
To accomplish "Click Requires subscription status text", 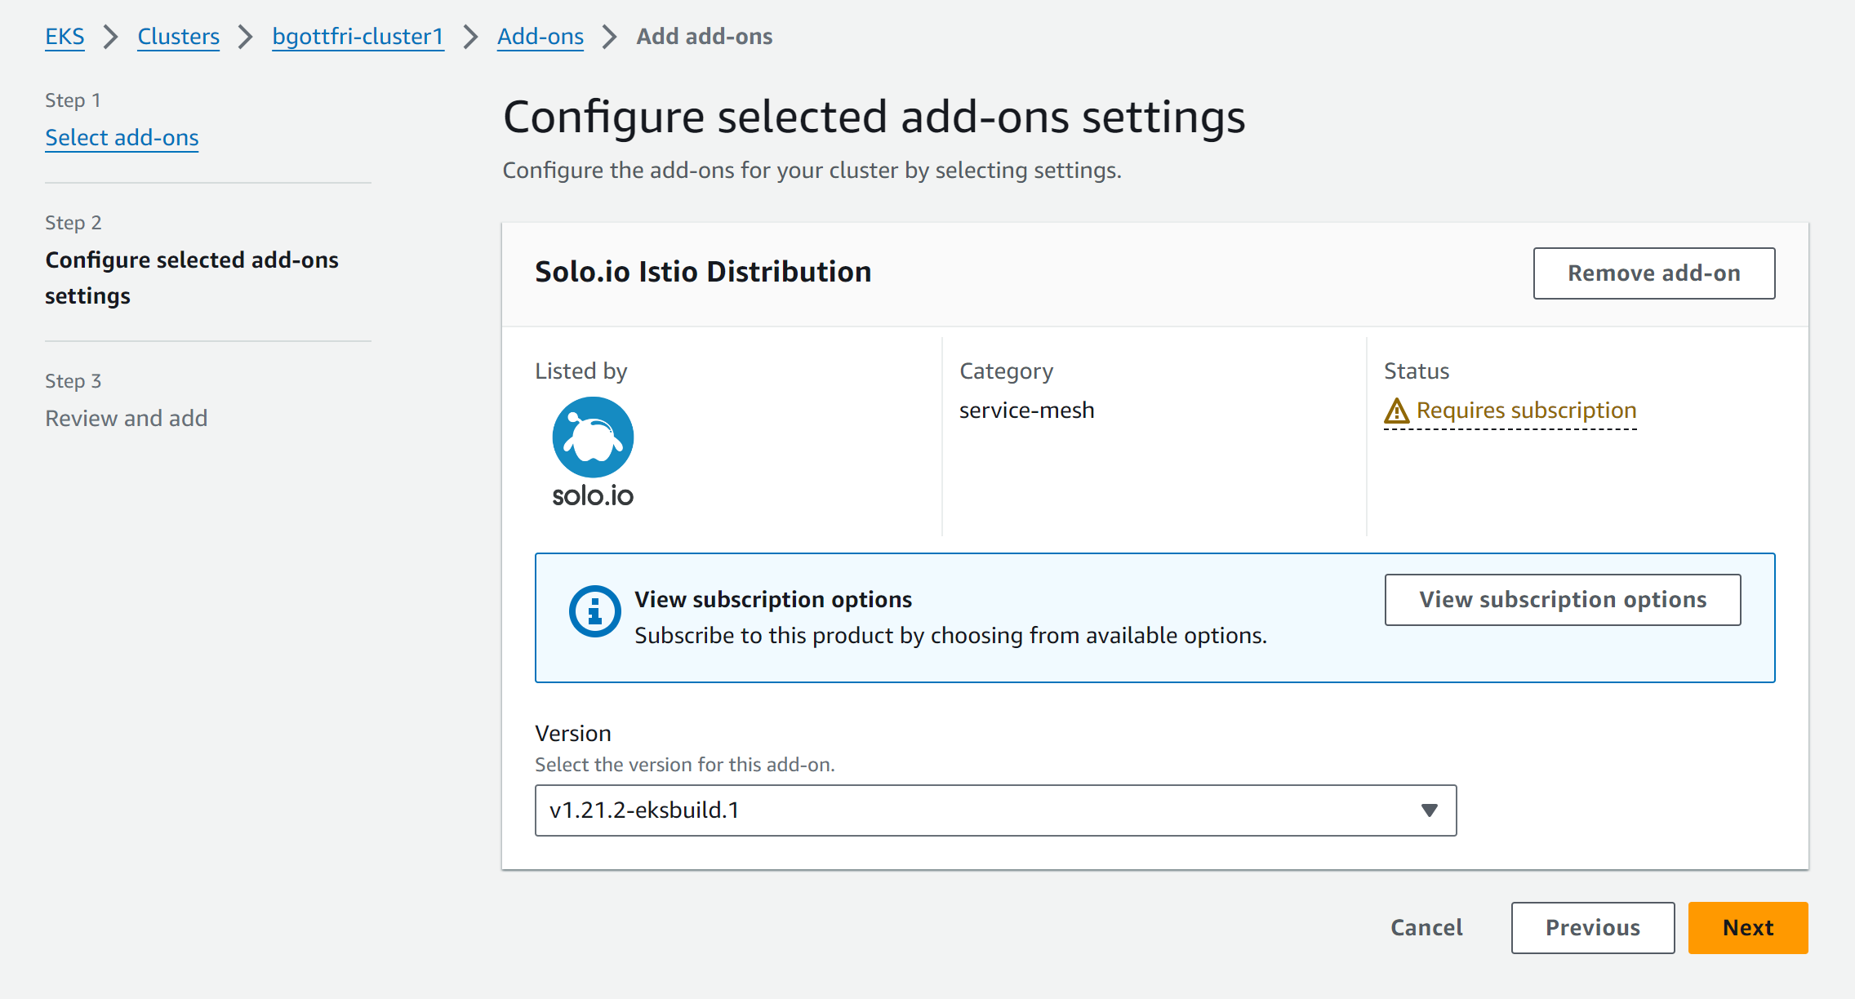I will point(1526,411).
